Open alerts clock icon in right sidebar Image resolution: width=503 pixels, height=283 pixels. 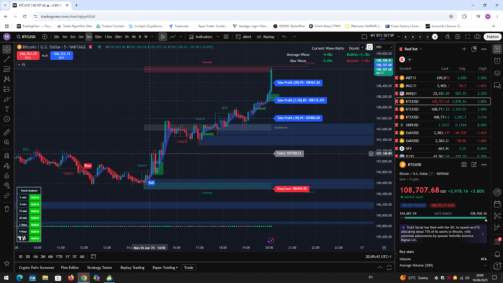[x=497, y=61]
